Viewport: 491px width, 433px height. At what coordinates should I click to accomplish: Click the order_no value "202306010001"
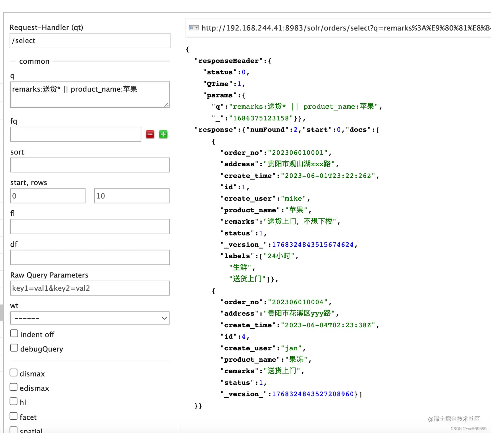point(298,153)
